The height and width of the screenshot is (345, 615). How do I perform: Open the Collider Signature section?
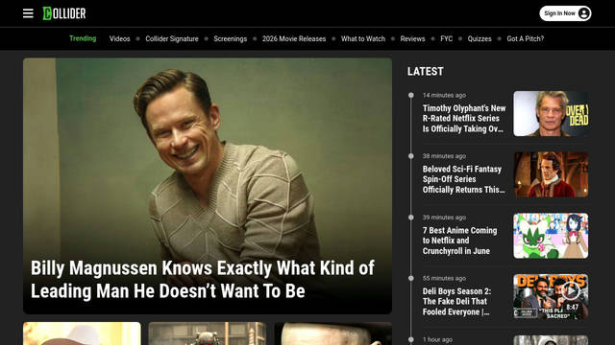tap(172, 38)
